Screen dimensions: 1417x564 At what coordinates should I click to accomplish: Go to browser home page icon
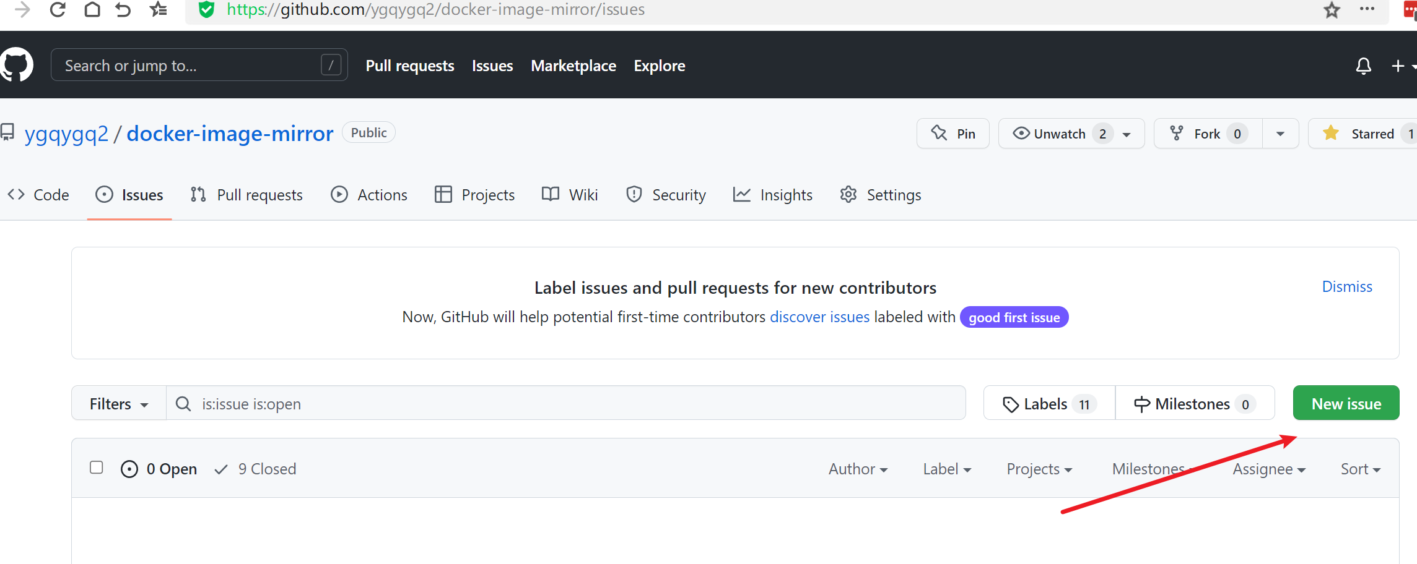pos(92,9)
